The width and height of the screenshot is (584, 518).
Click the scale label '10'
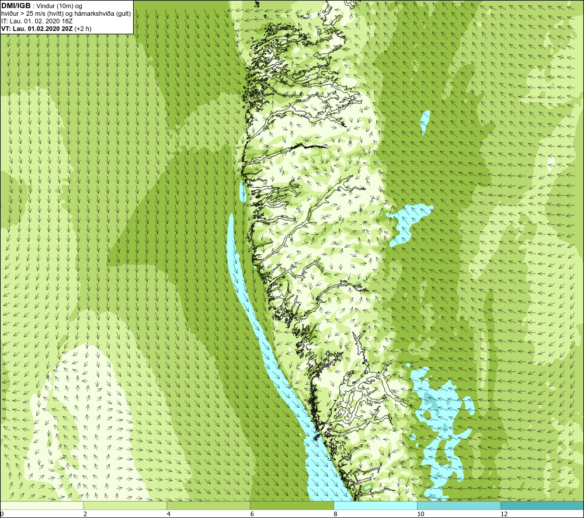(x=420, y=514)
